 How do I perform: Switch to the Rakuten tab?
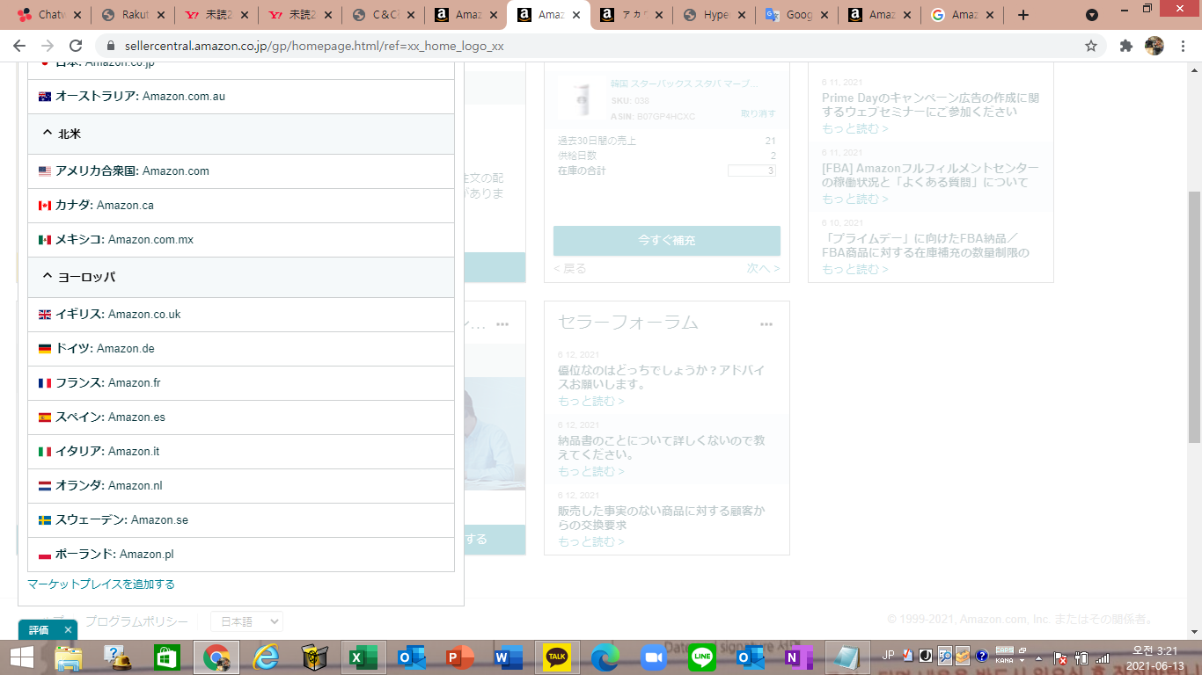pos(134,15)
